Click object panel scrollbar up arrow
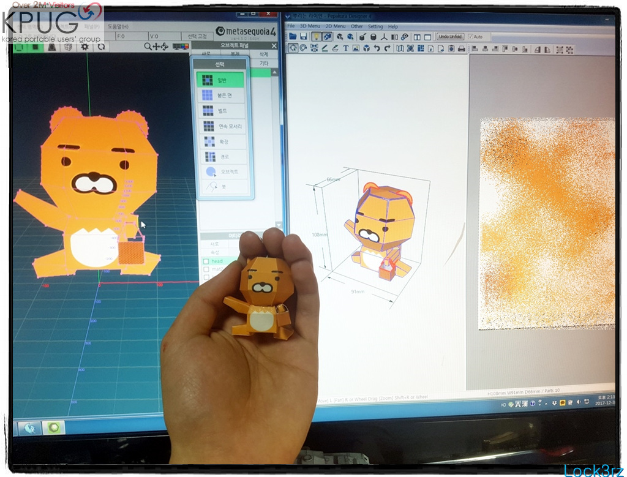Image resolution: width=627 pixels, height=477 pixels. [274, 72]
